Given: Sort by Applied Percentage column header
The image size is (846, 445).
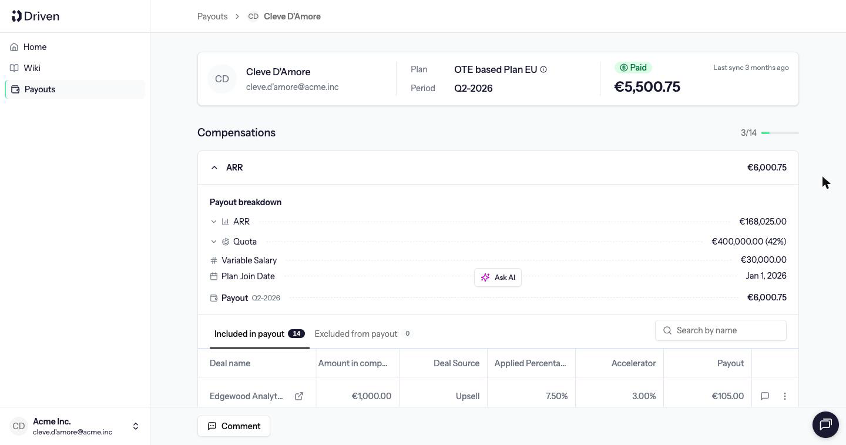Looking at the screenshot, I should click(531, 363).
